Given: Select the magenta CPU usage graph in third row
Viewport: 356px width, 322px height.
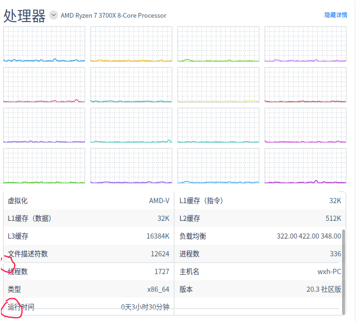Looking at the screenshot, I should click(x=305, y=125).
